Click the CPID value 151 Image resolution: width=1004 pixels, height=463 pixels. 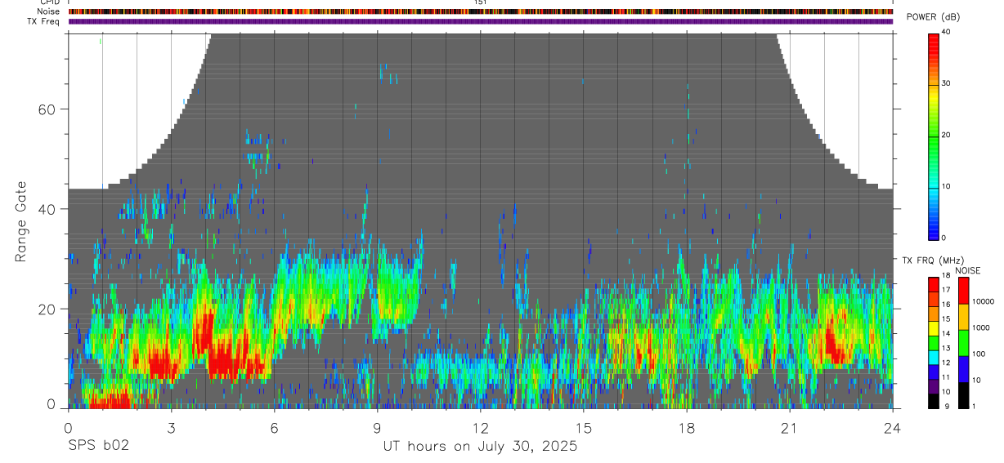(x=481, y=2)
